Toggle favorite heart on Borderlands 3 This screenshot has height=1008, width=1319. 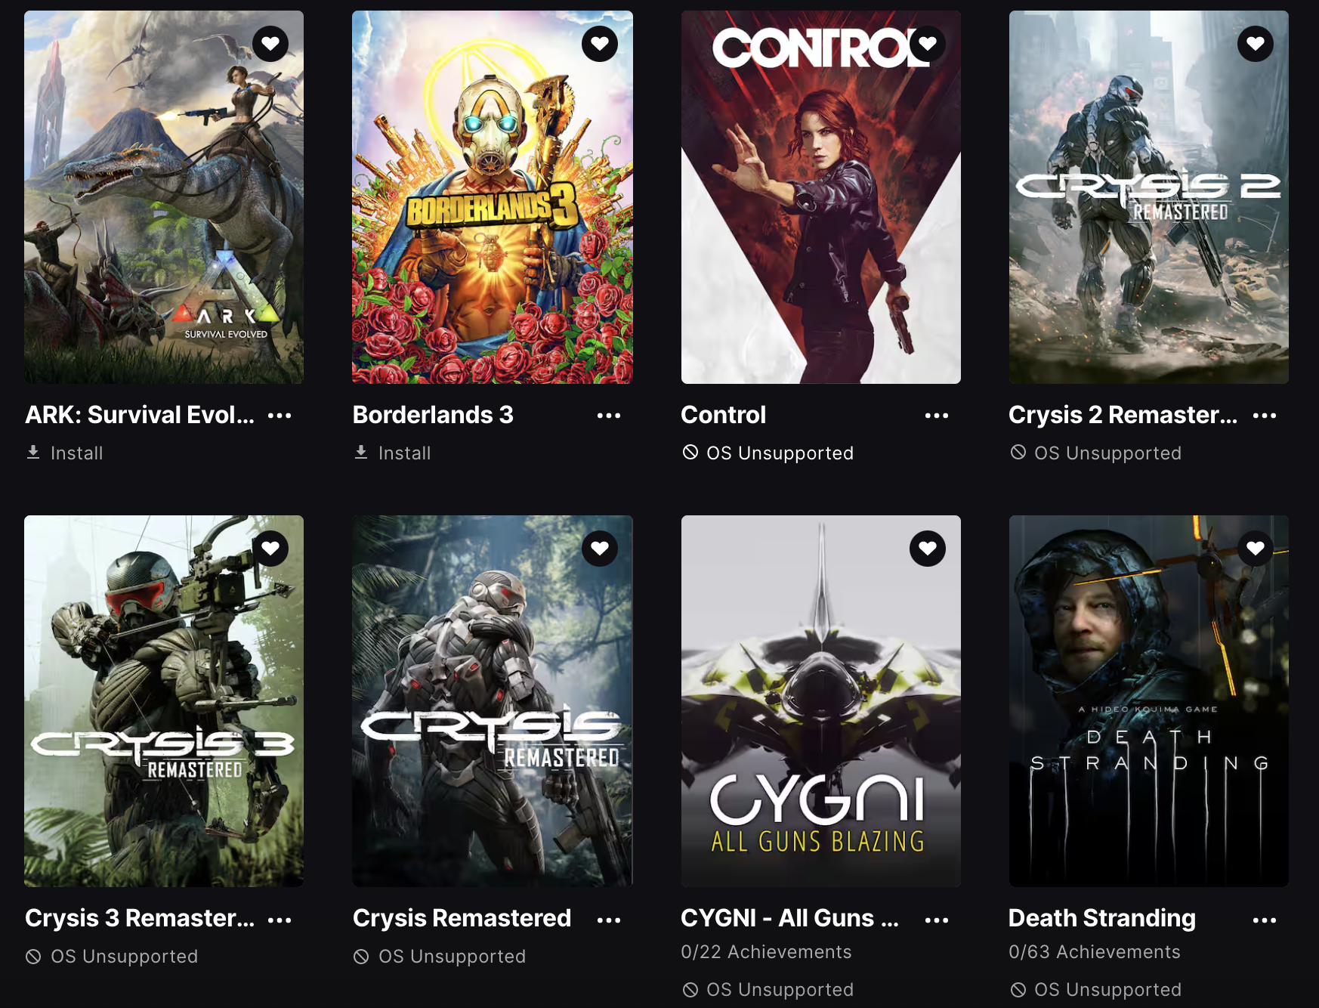[600, 44]
